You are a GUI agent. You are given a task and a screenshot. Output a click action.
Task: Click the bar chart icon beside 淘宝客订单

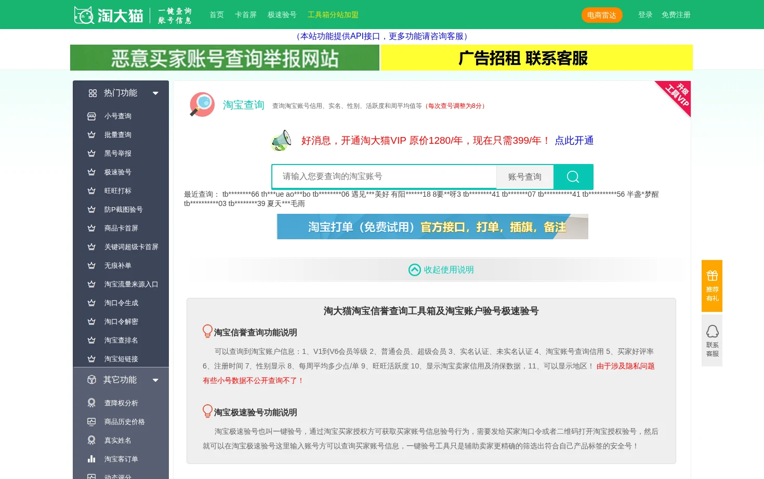[91, 459]
